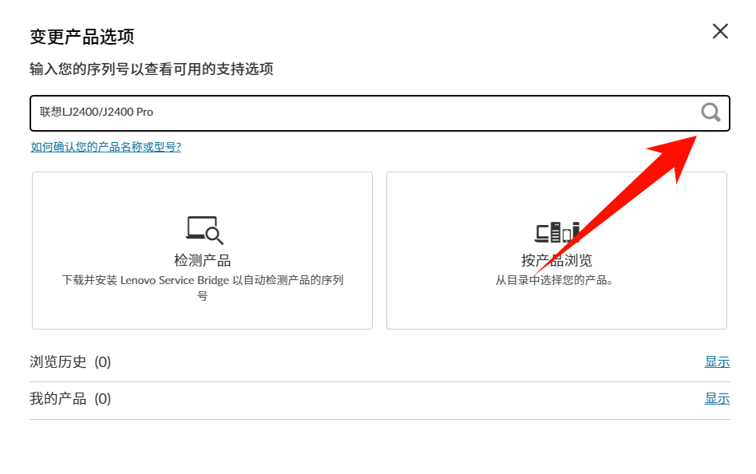The width and height of the screenshot is (756, 474).
Task: Click the 浏览历史 (0) label
Action: tap(70, 362)
